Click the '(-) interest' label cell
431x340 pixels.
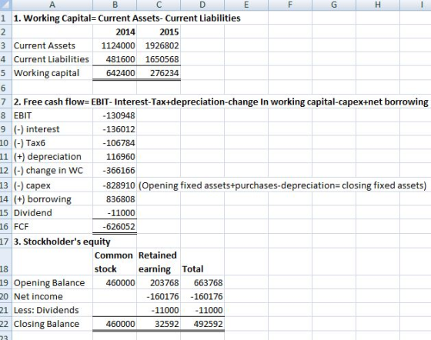[52, 129]
